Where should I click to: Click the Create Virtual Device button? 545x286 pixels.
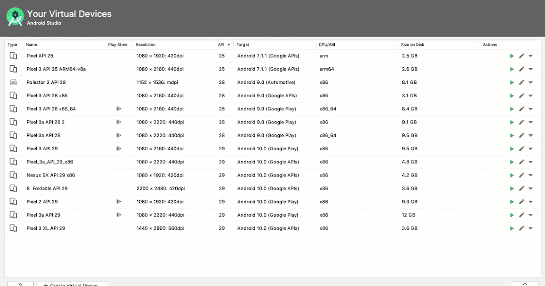pyautogui.click(x=72, y=284)
